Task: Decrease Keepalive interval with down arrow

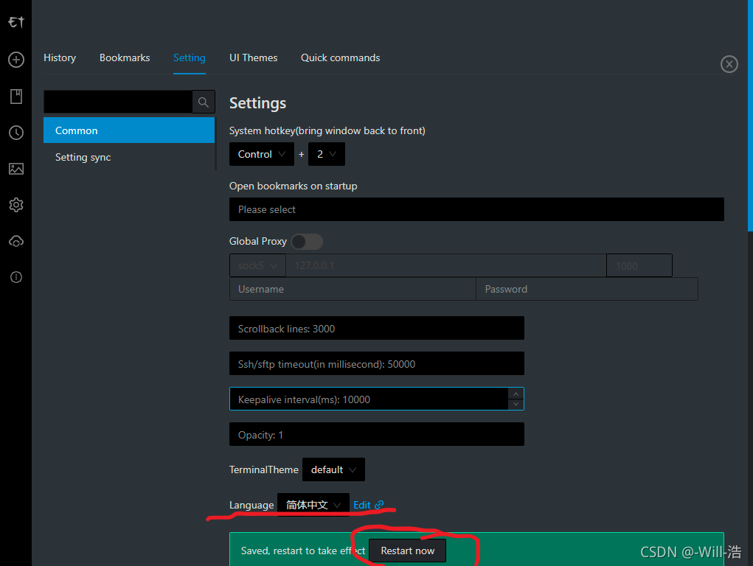Action: point(516,404)
